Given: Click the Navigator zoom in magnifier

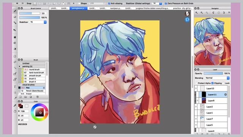Looking at the screenshot, I should 197,13.
